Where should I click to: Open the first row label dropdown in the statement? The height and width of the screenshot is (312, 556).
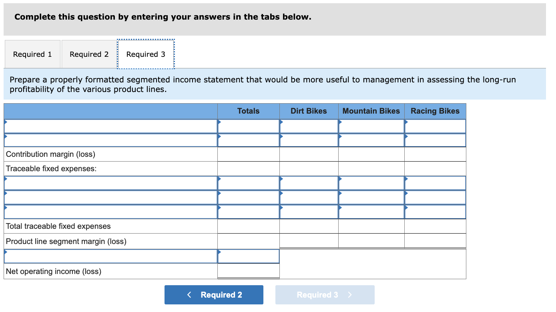click(110, 126)
